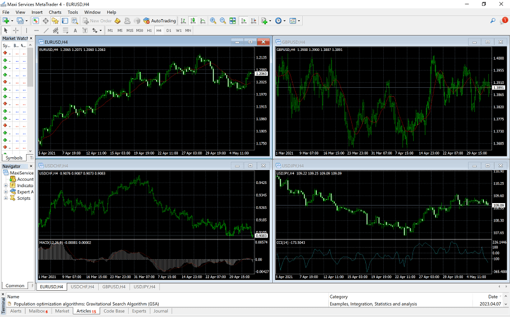Expand the Templates dropdown arrow
The image size is (510, 317).
(x=298, y=21)
